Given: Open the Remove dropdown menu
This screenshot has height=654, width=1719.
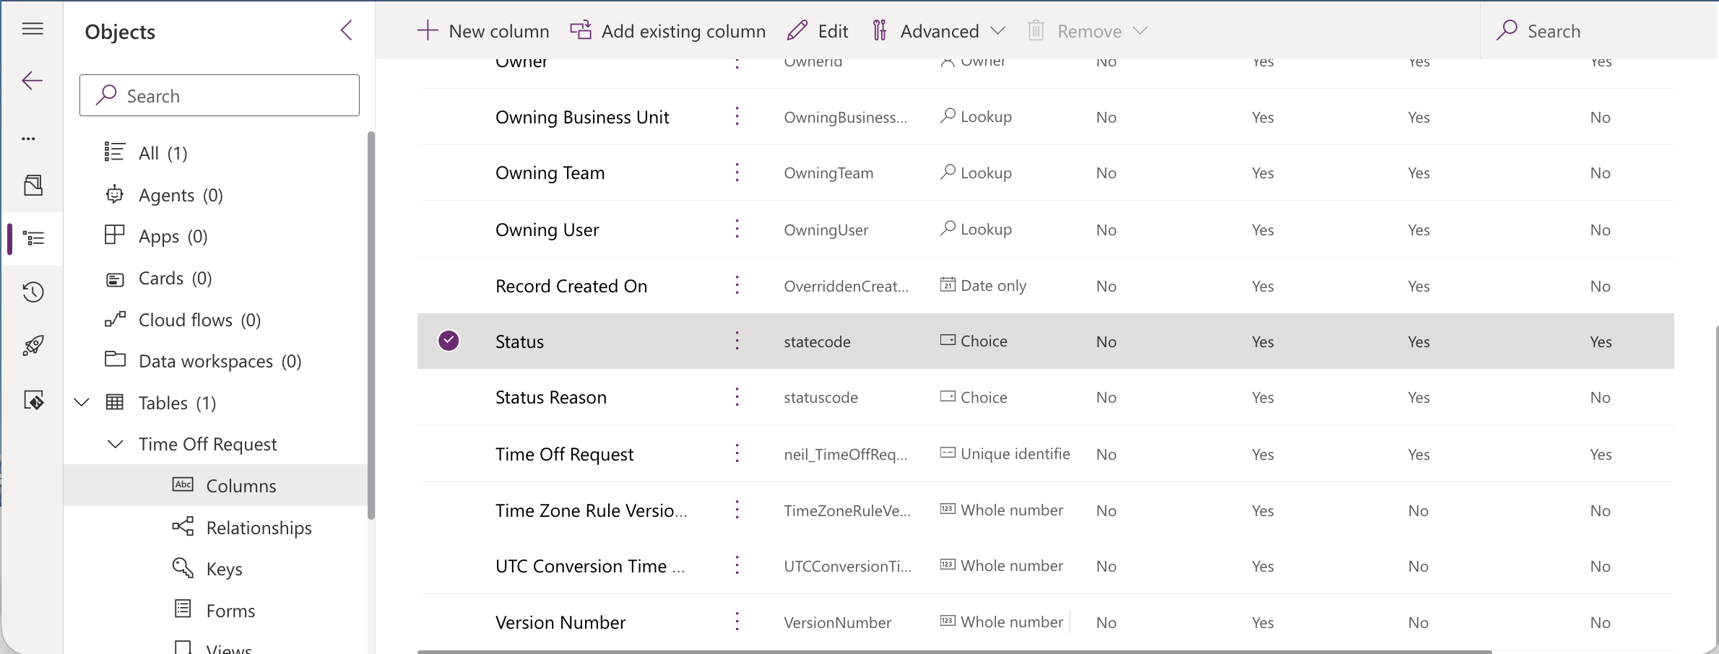Looking at the screenshot, I should (x=1088, y=31).
